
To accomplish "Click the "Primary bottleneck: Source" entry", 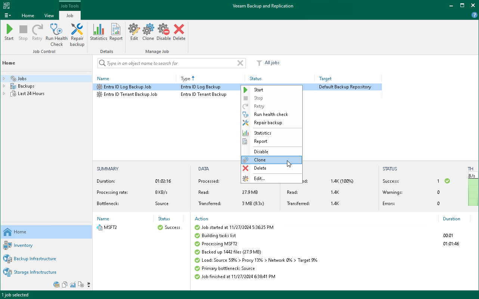I will (228, 268).
